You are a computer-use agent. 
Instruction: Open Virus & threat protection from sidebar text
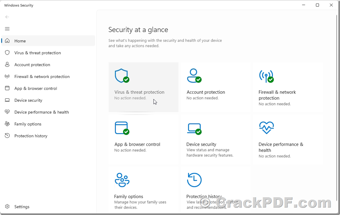(x=38, y=53)
